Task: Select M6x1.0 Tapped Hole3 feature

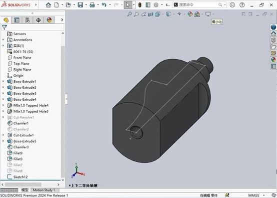Action: pos(30,111)
